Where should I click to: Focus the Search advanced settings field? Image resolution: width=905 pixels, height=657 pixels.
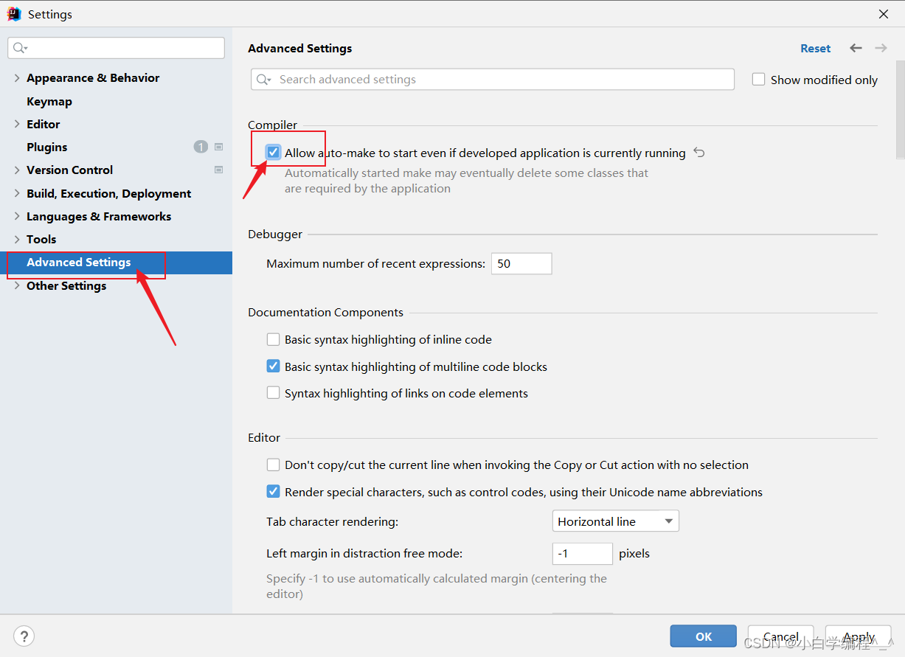(x=493, y=80)
